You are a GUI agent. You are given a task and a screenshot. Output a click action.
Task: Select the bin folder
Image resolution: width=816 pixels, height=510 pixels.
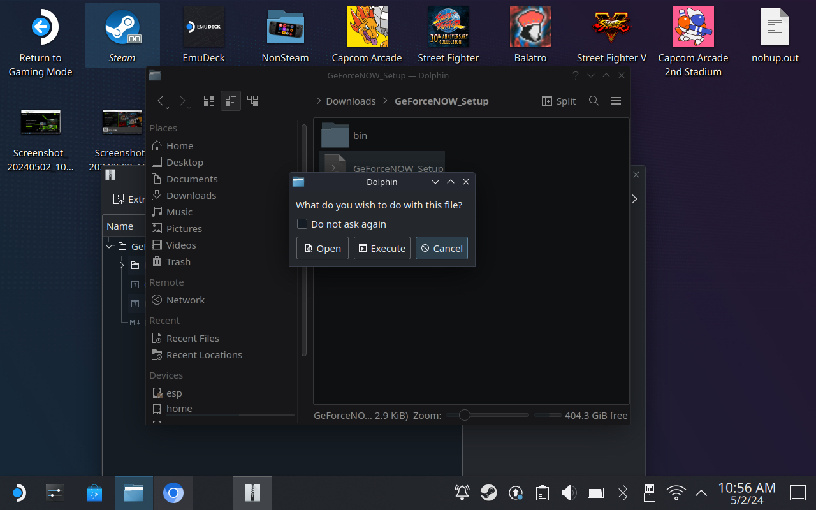click(x=345, y=135)
